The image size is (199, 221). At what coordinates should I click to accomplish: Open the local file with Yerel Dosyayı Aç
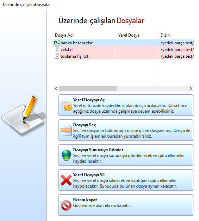126,105
